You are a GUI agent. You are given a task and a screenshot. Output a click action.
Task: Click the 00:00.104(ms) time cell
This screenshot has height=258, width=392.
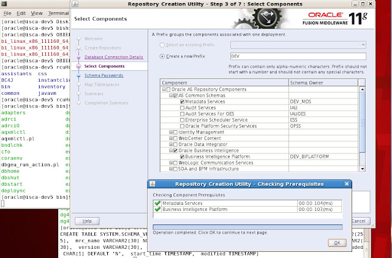pyautogui.click(x=319, y=203)
